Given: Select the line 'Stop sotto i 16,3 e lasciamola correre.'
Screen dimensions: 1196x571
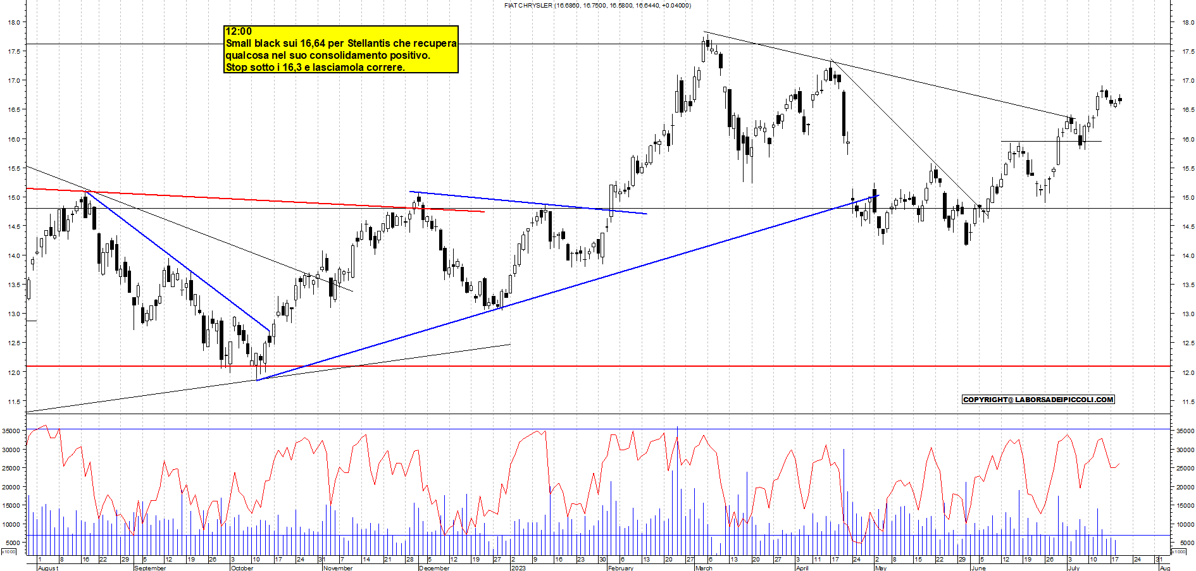Looking at the screenshot, I should (315, 68).
